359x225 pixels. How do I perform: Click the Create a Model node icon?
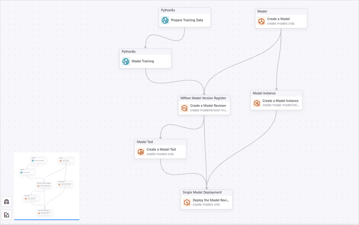261,21
